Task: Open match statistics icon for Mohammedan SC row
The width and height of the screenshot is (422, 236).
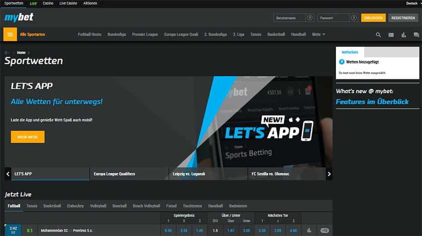Action: coord(309,230)
